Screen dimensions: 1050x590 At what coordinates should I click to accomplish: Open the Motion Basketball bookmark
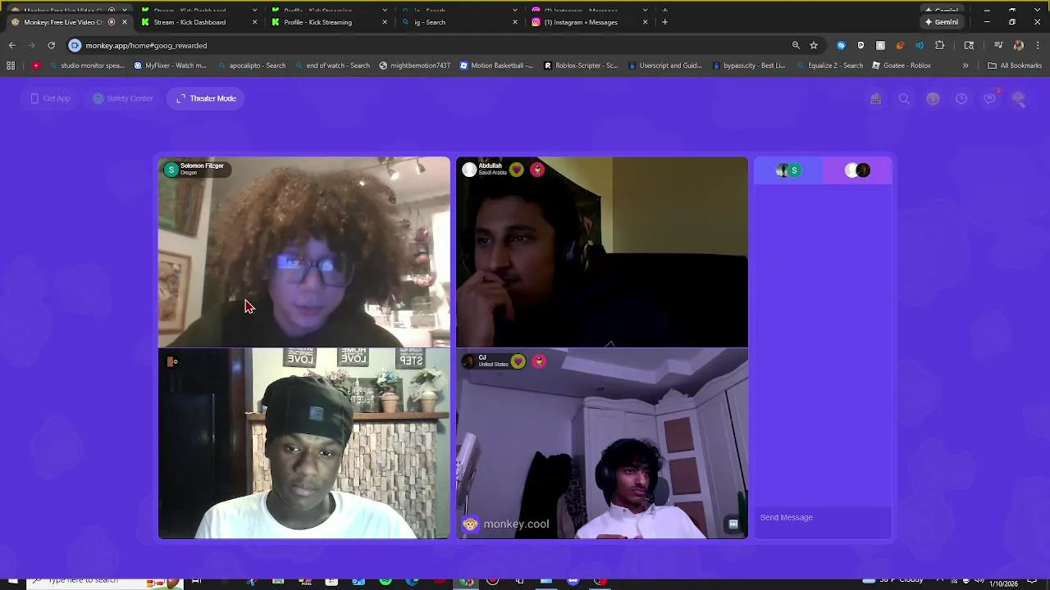pyautogui.click(x=497, y=66)
